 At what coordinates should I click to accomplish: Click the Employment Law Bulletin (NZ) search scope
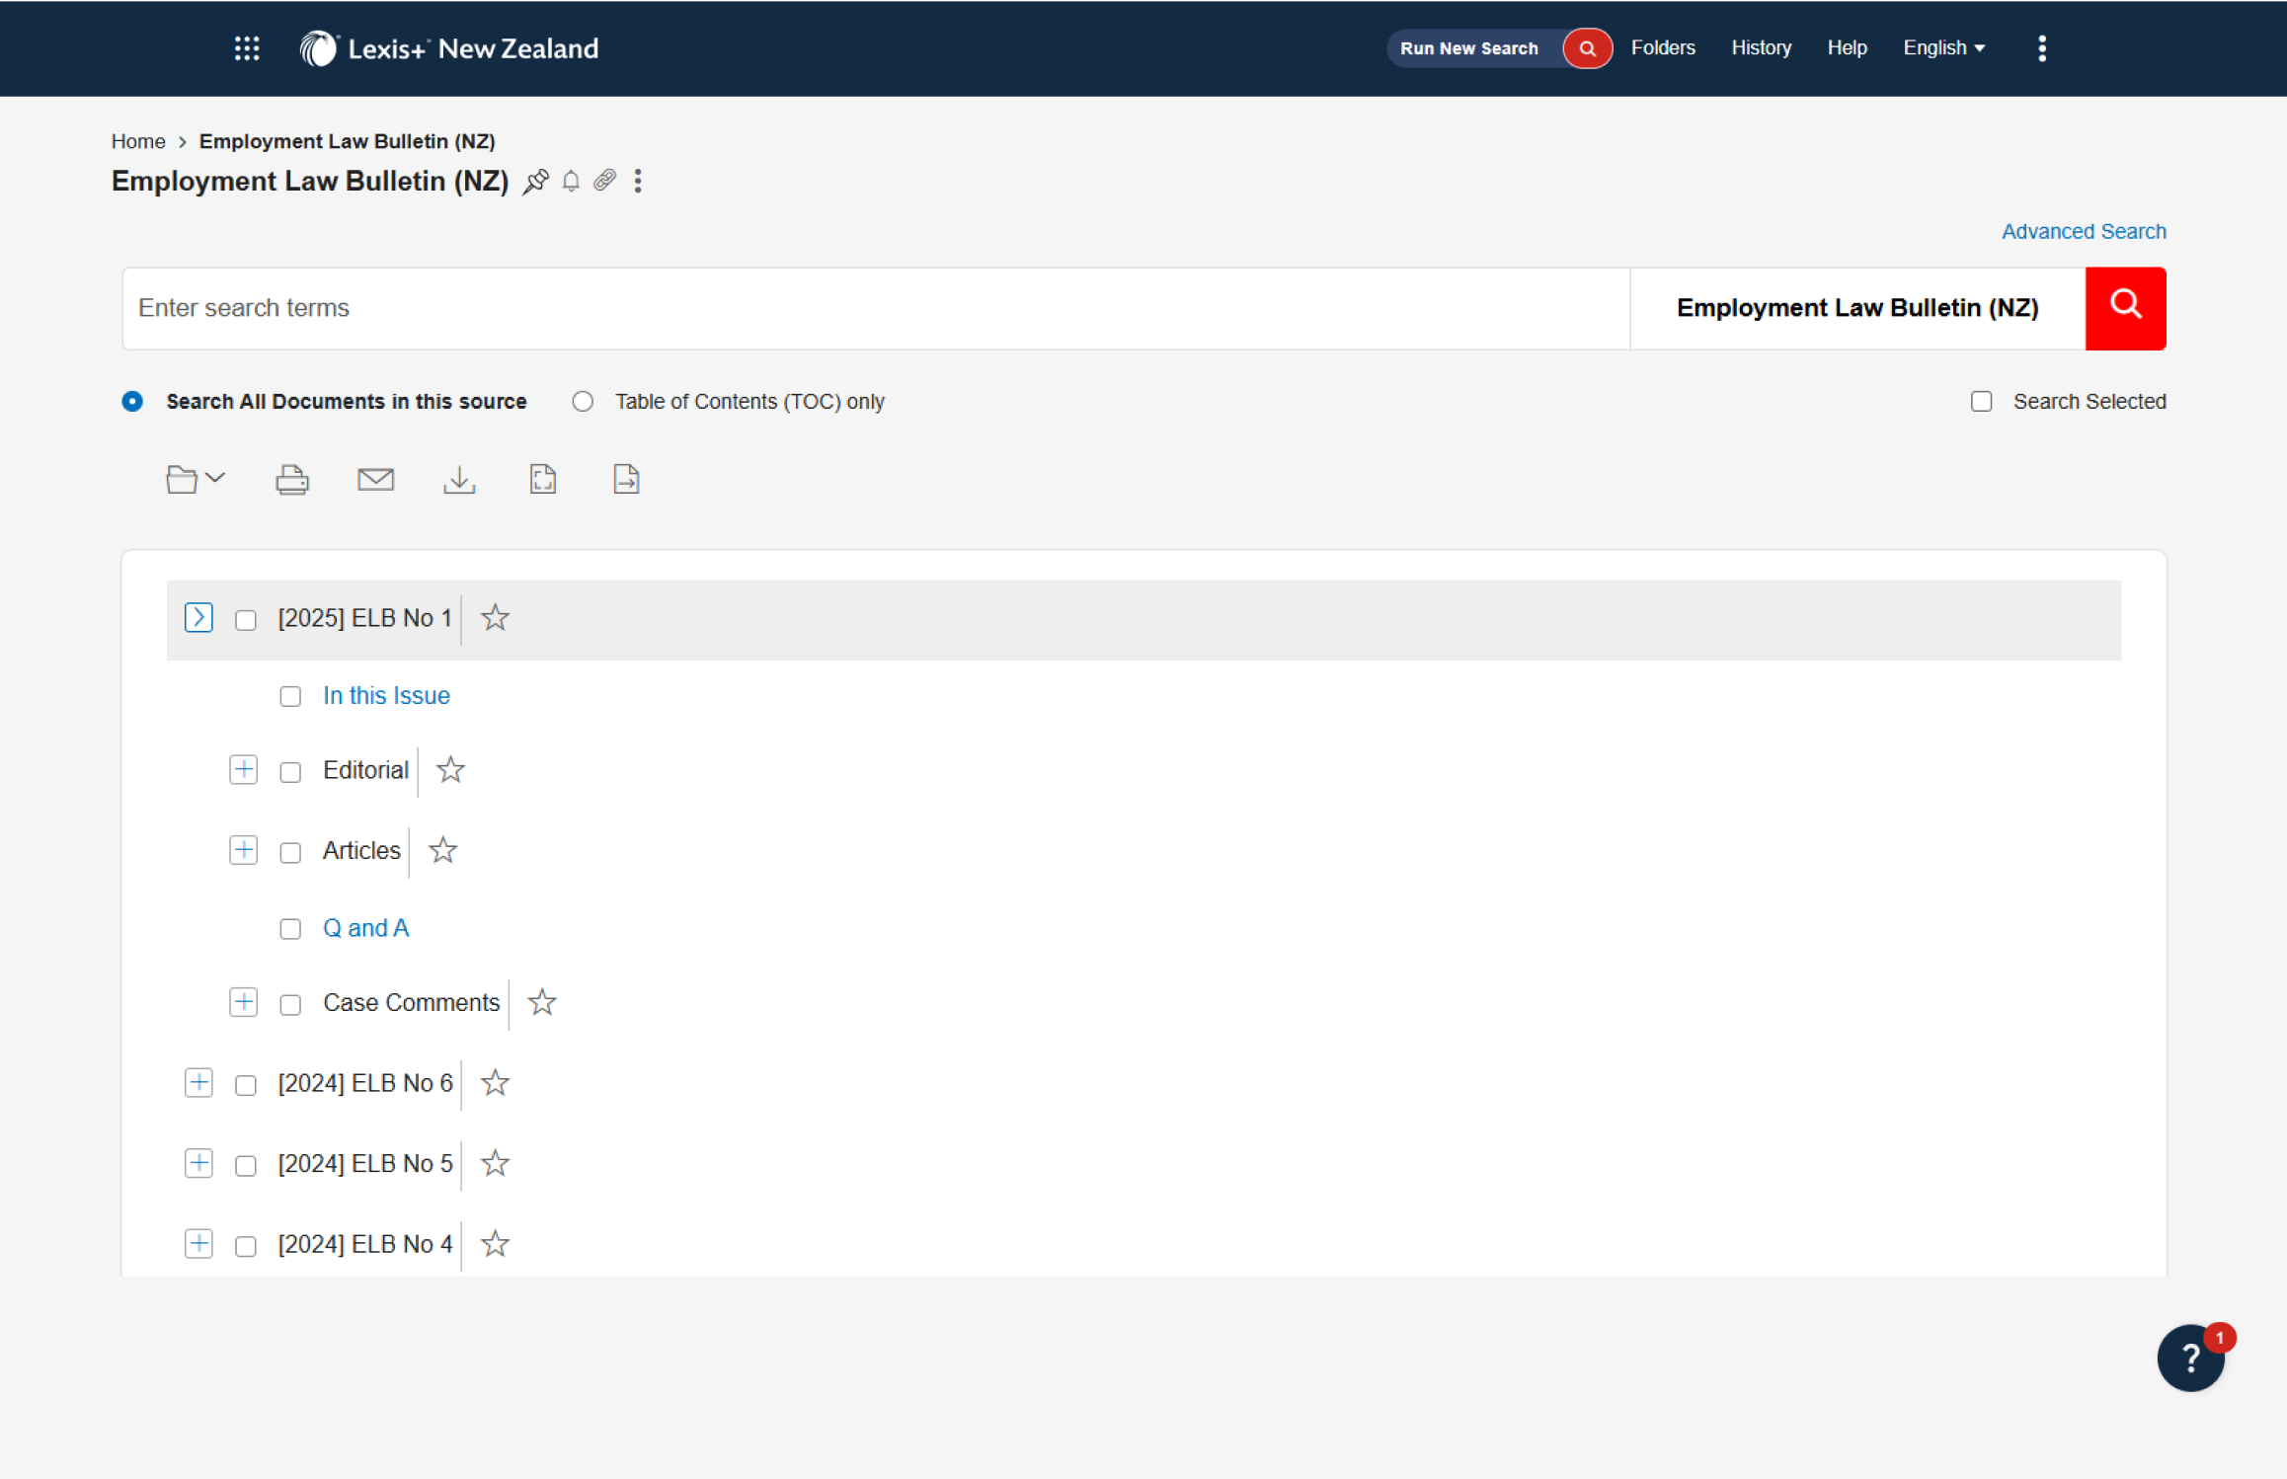(1857, 308)
